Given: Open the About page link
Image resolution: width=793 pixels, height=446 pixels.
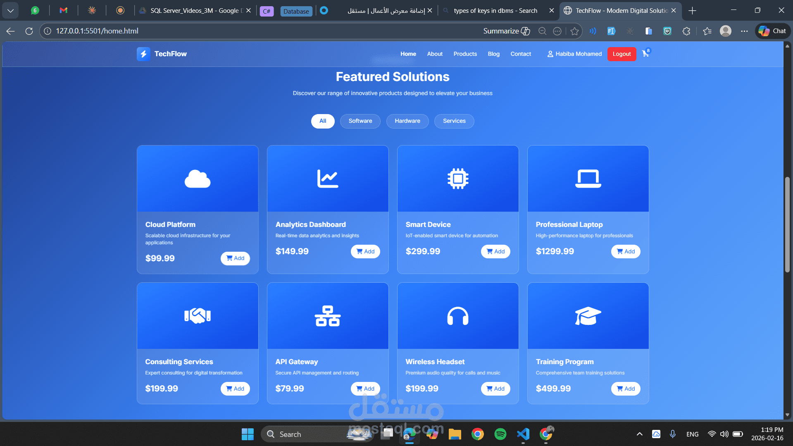Looking at the screenshot, I should tap(435, 54).
